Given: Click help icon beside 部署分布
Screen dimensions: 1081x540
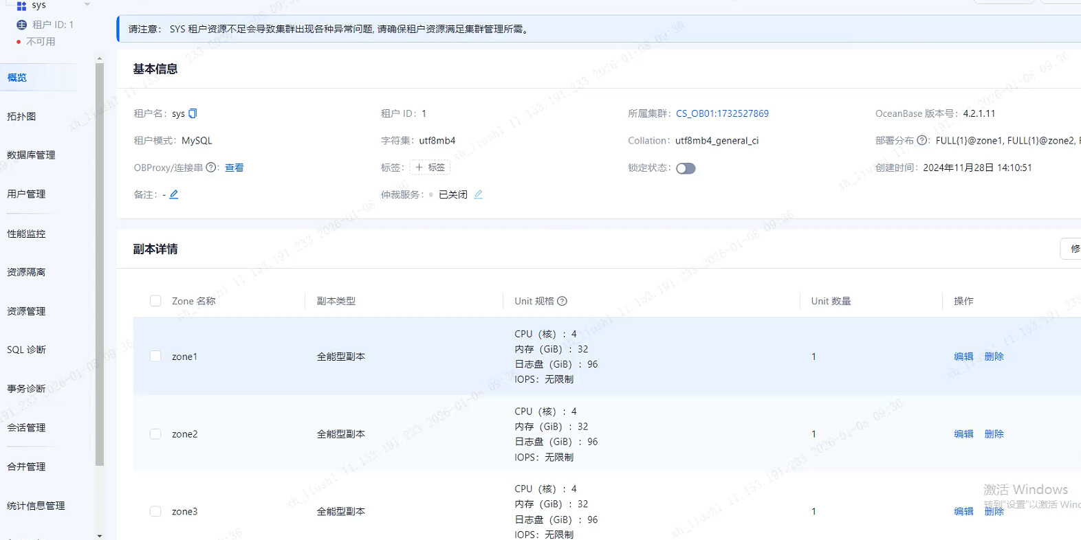Looking at the screenshot, I should point(922,141).
